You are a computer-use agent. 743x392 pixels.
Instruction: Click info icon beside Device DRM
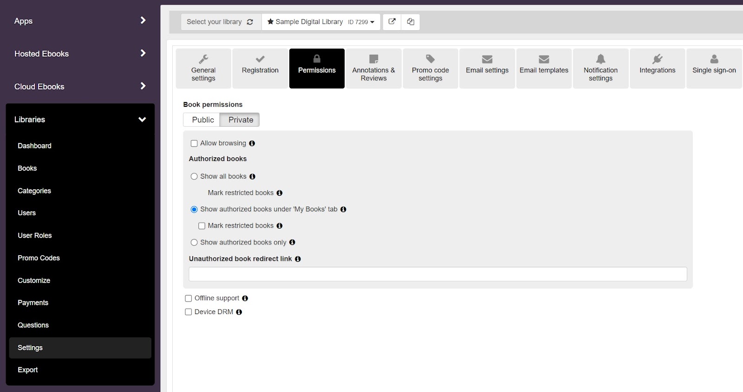click(239, 312)
